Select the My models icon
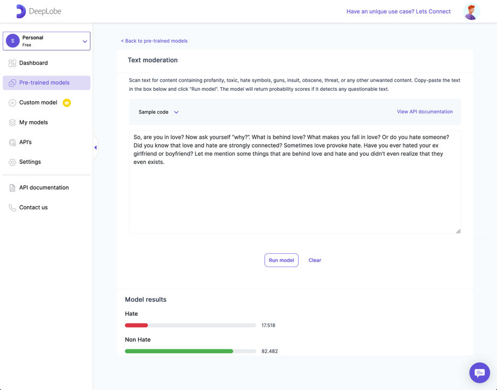 pos(12,122)
